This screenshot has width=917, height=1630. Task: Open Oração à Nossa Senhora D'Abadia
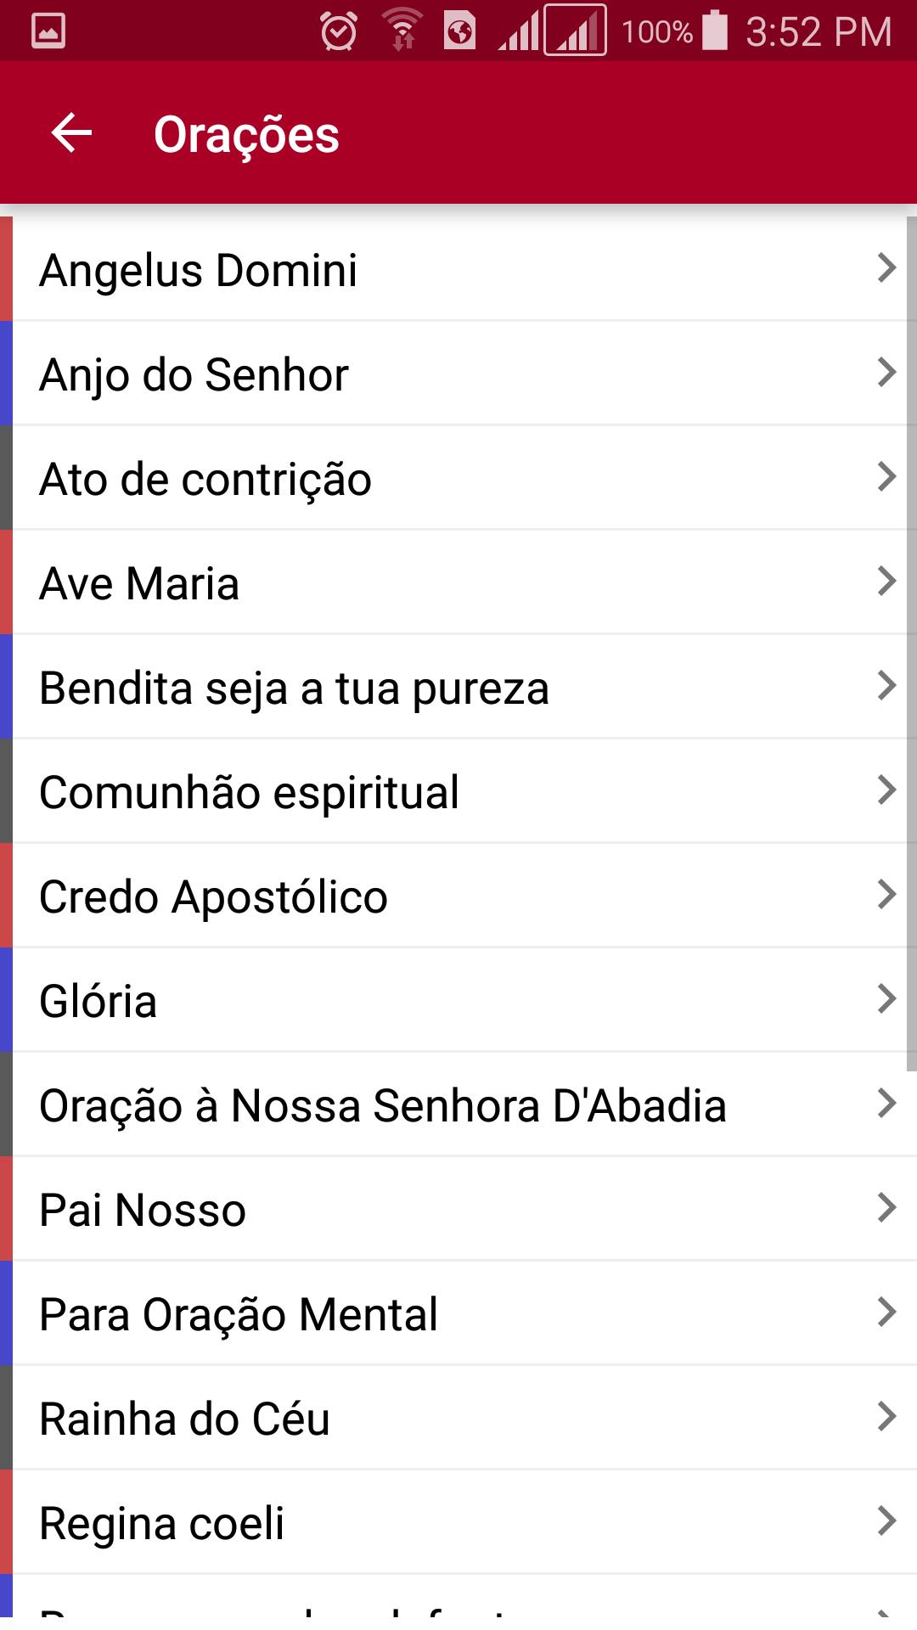click(x=458, y=1104)
